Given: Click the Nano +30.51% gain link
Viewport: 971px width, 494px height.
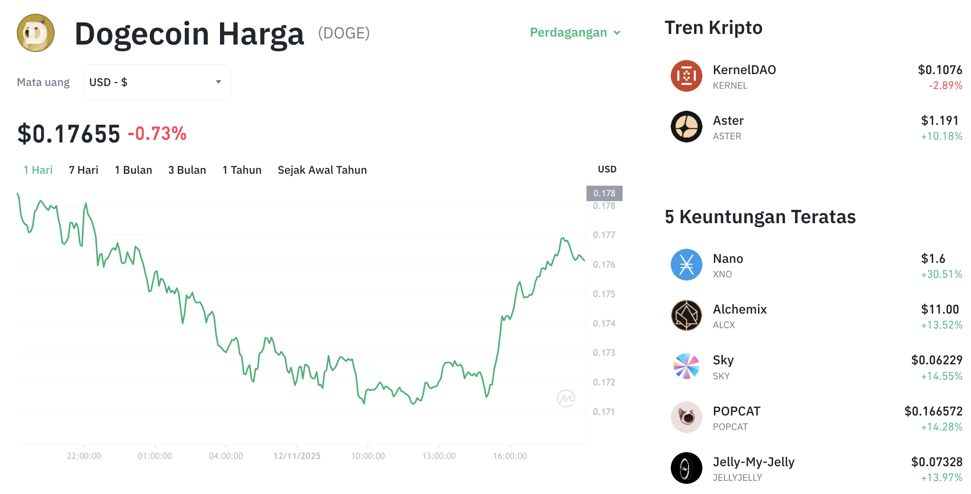Looking at the screenshot, I should 942,274.
